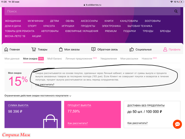Expand Ограничения действия скидки постоянного покупателя
185x139 pixels.
38,96
